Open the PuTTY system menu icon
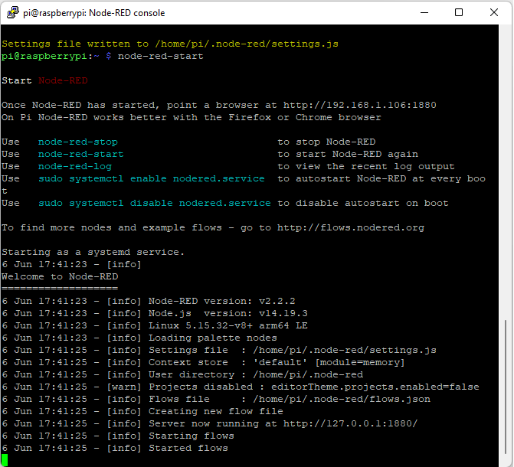 coord(11,13)
